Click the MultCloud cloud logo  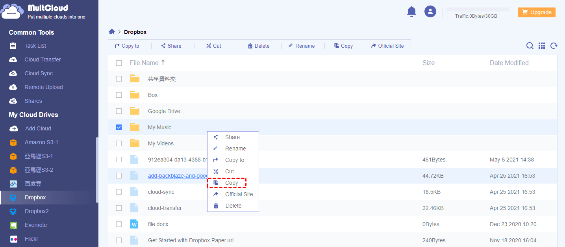tap(12, 11)
